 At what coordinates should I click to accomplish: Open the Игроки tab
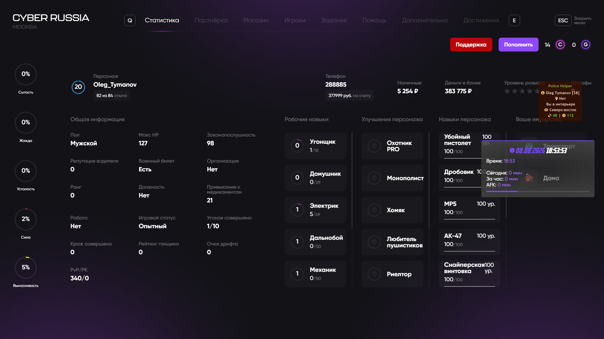[x=295, y=20]
